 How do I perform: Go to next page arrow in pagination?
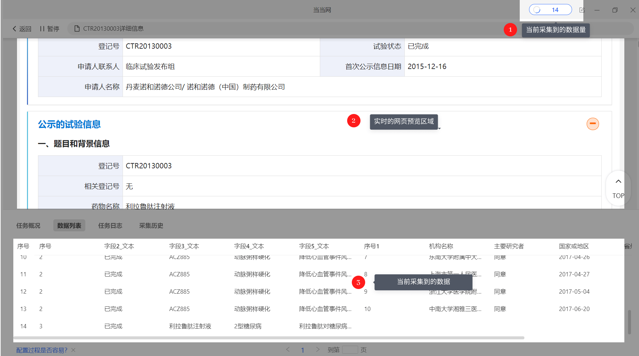(x=318, y=350)
